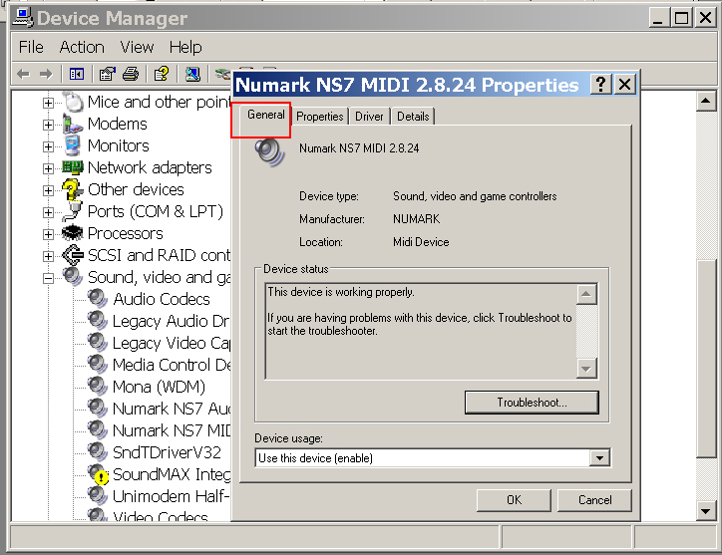Expand the SCSI and RAID controllers node

[x=48, y=256]
